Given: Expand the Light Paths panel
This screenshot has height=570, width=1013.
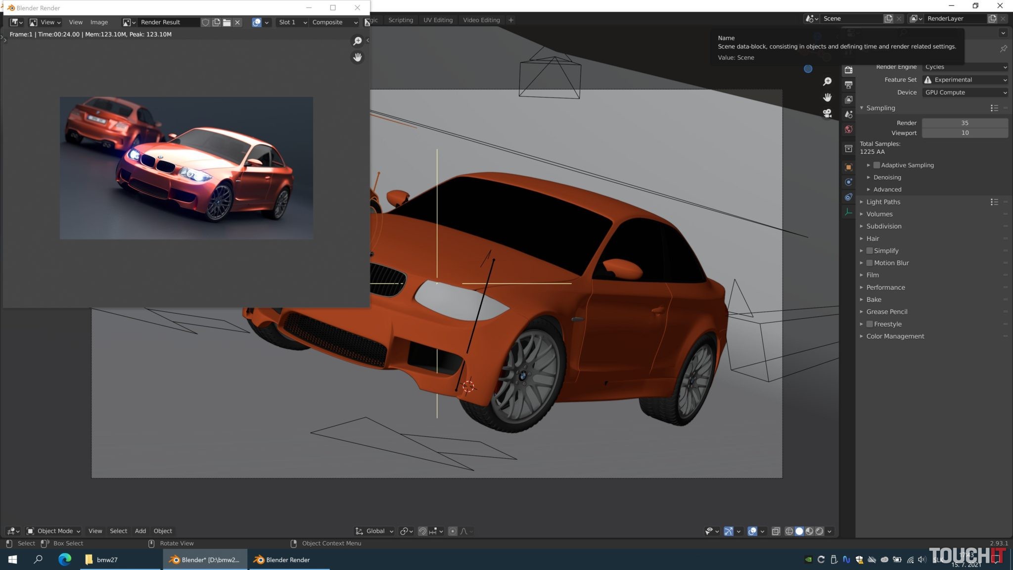Looking at the screenshot, I should [883, 202].
